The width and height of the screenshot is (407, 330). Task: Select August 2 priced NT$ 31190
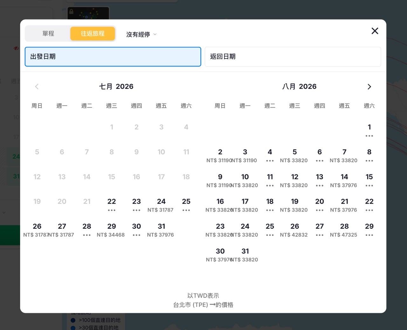[220, 155]
